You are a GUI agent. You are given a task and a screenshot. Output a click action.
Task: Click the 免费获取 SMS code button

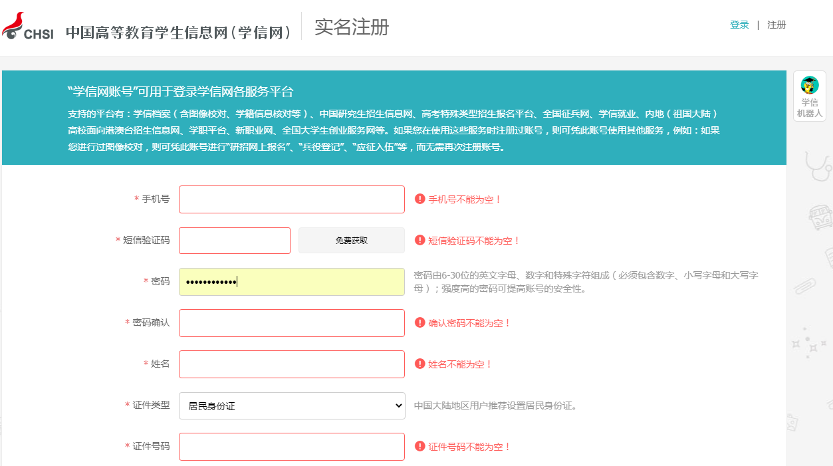click(x=351, y=241)
